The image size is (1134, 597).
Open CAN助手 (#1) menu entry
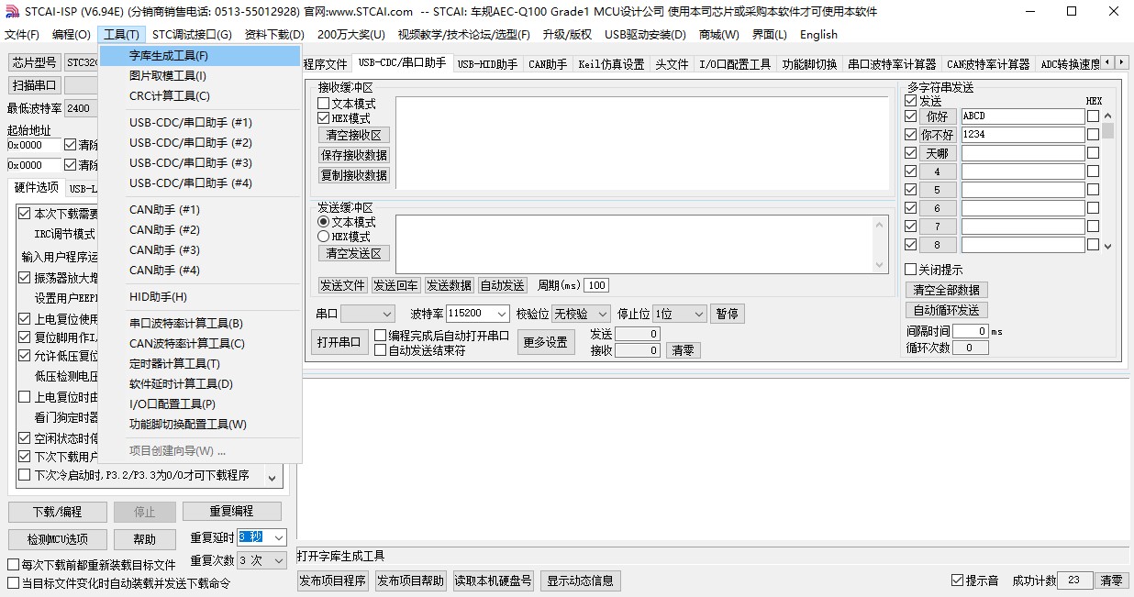201,210
